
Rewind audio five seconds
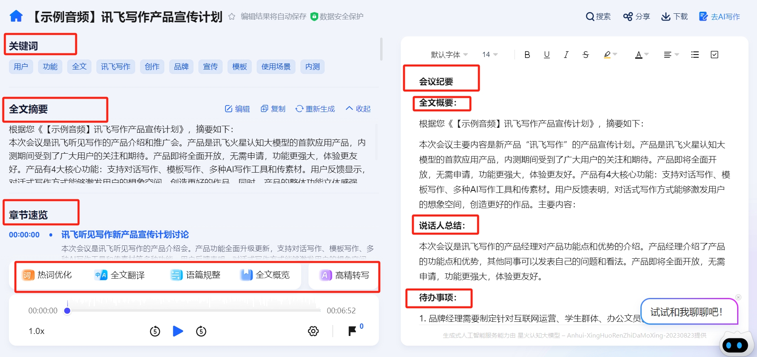click(x=155, y=332)
